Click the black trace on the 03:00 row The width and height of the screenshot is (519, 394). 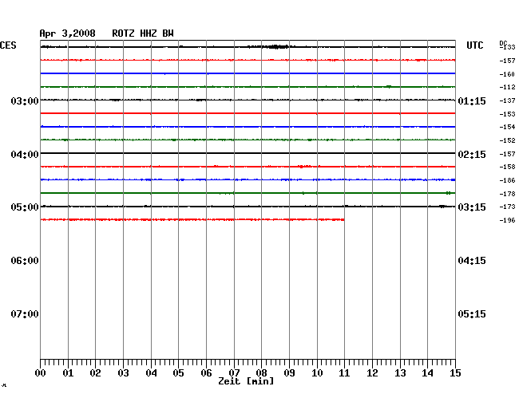coord(248,100)
